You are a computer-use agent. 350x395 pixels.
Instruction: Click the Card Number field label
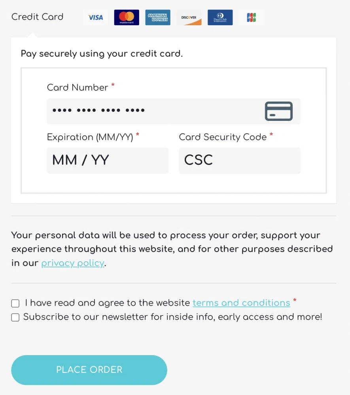pyautogui.click(x=78, y=88)
